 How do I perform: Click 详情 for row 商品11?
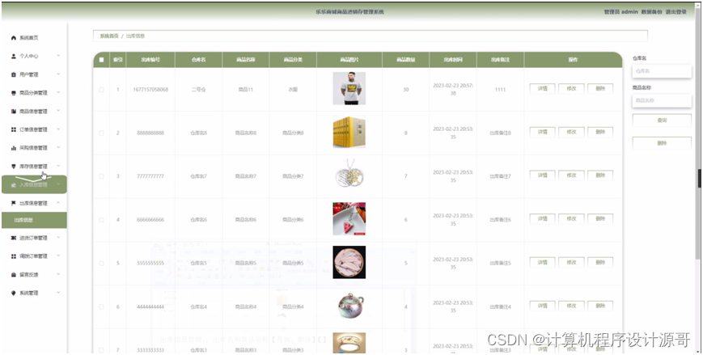543,89
